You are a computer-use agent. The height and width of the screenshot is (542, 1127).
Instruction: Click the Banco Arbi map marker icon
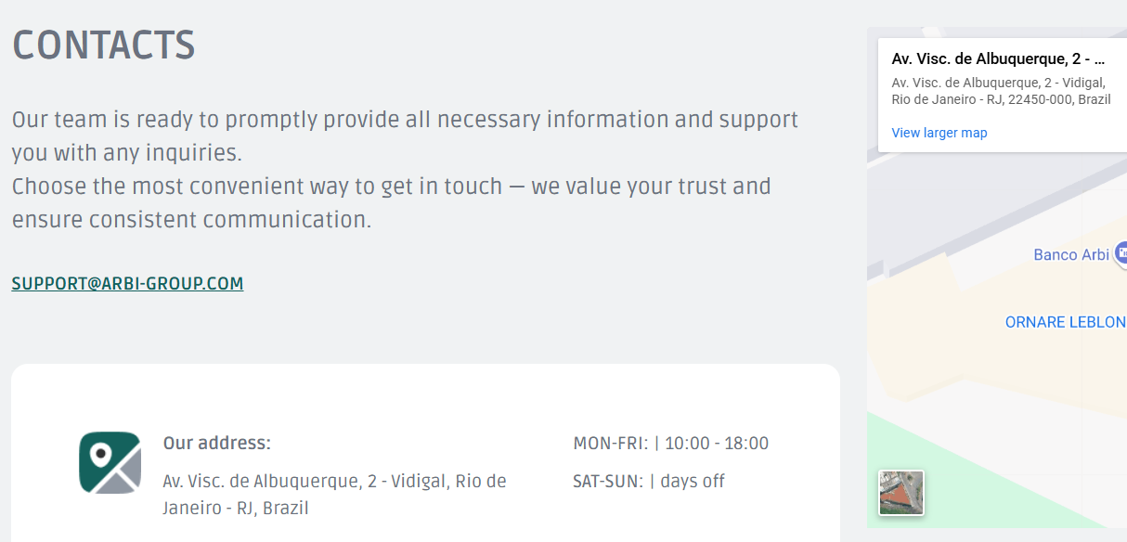point(1121,252)
